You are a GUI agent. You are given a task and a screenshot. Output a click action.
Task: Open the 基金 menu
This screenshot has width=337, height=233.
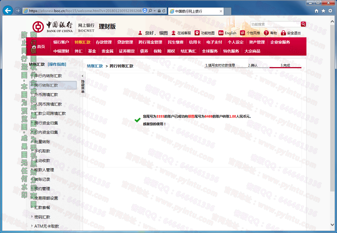[x=92, y=51]
